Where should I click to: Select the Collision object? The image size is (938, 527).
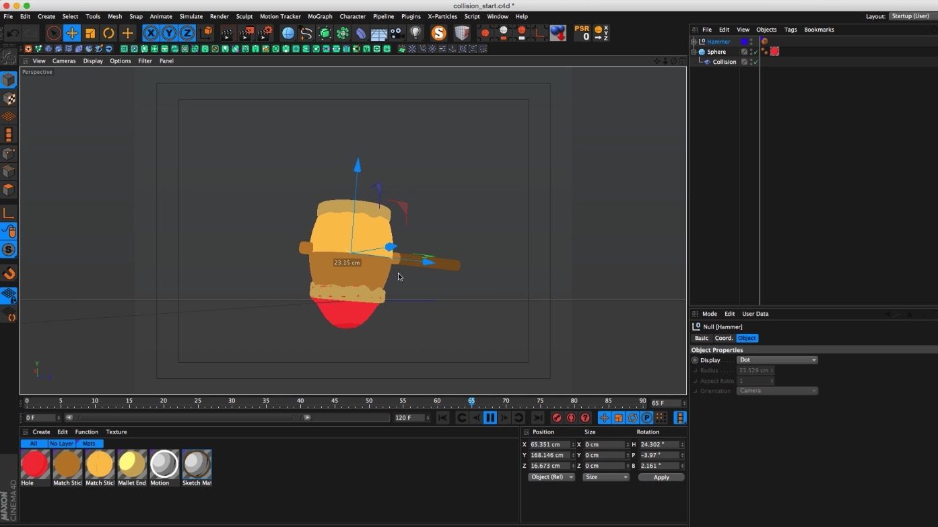pos(725,62)
